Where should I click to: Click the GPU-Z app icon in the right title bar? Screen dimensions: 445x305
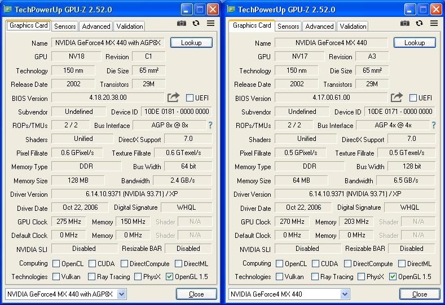tap(231, 10)
